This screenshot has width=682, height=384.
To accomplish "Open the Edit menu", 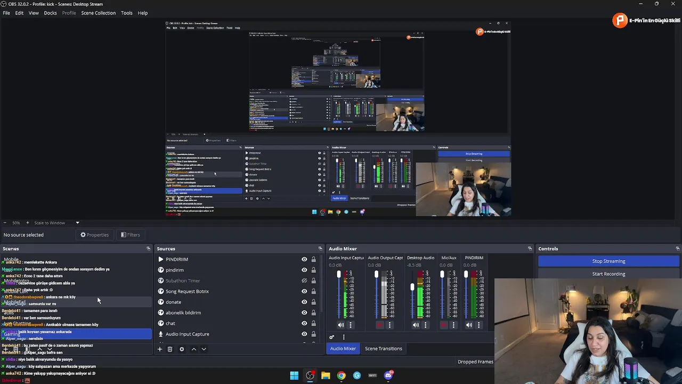I will (19, 13).
